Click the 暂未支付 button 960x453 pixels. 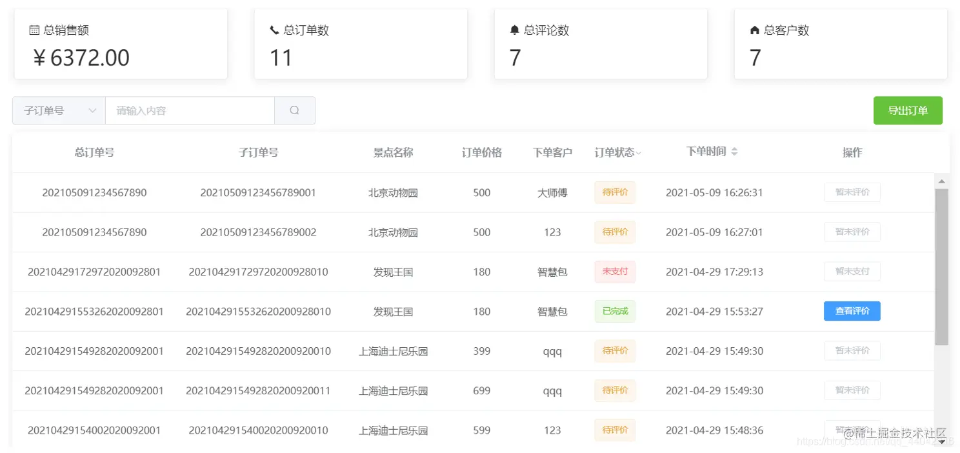coord(852,272)
